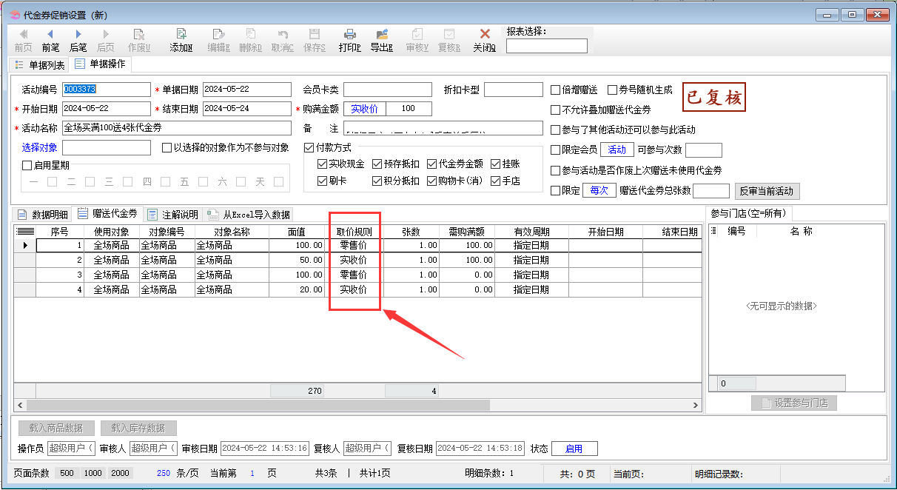Uncheck 实收现金 payment method
This screenshot has height=490, width=897.
tap(322, 164)
